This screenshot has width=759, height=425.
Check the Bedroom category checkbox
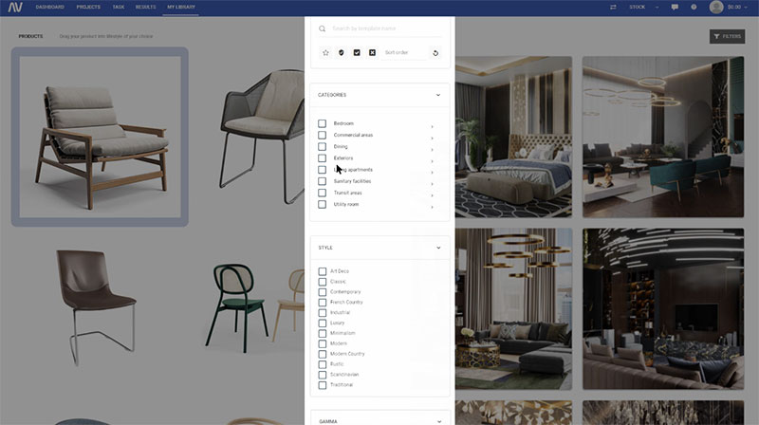pyautogui.click(x=322, y=123)
